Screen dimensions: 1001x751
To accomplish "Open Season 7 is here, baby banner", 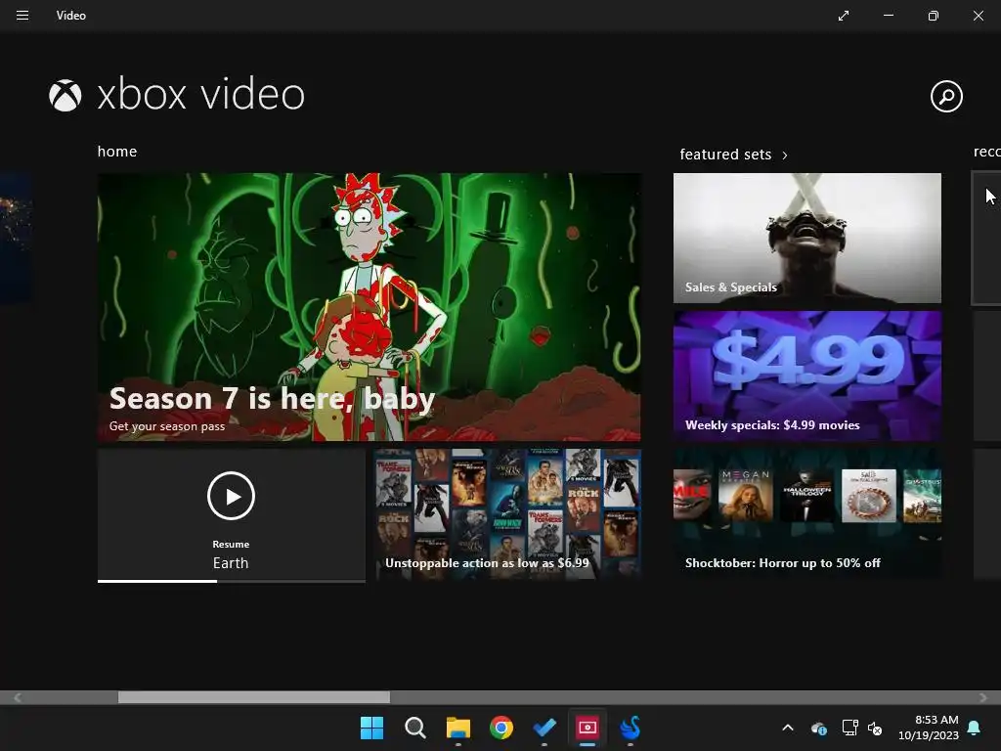I will pos(369,306).
